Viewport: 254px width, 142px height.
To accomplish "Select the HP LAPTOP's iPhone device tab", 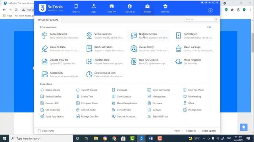I will pos(48,20).
